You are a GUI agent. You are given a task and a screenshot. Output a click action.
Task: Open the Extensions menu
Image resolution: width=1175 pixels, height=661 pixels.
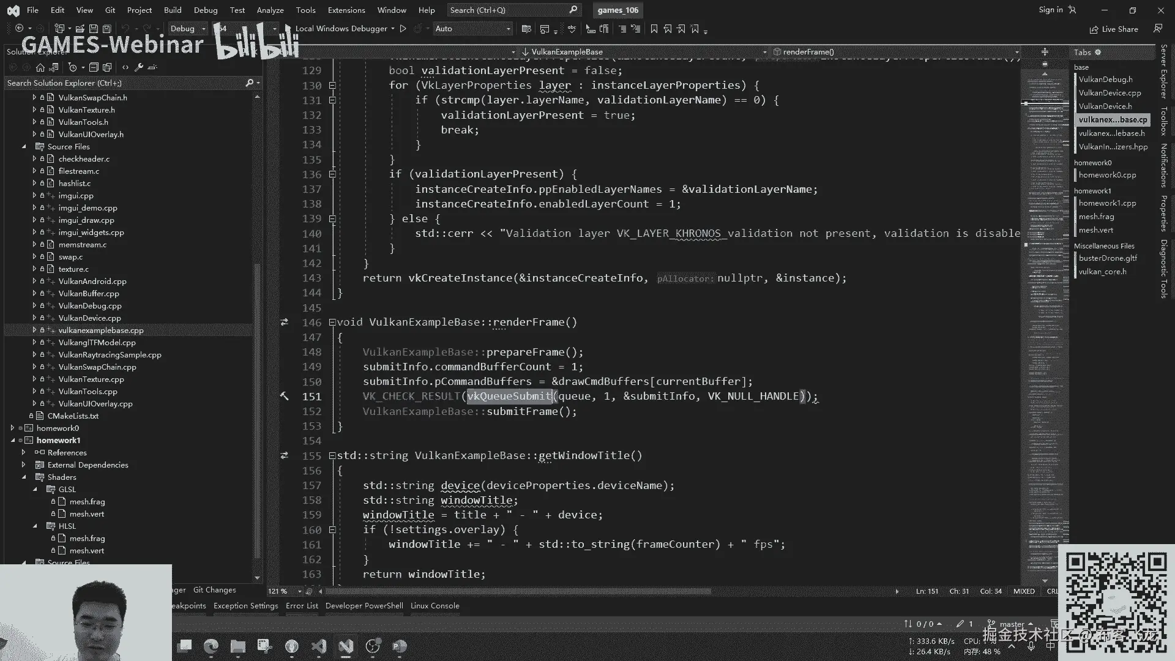coord(346,10)
